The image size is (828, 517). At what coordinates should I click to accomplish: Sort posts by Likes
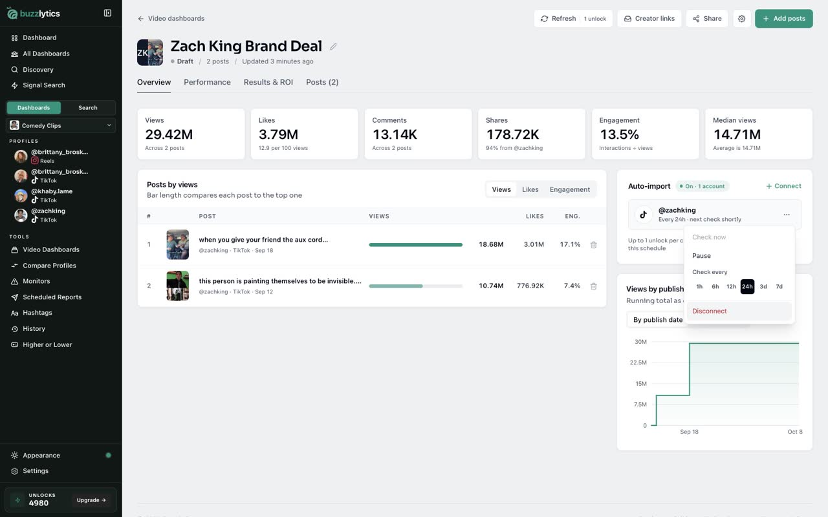coord(530,189)
